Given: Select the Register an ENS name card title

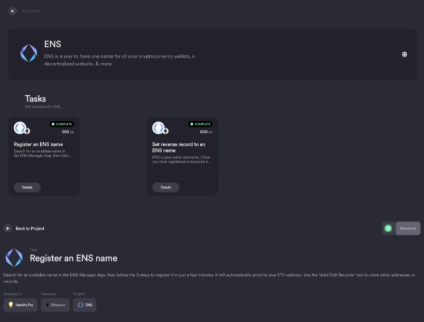Looking at the screenshot, I should (x=38, y=144).
